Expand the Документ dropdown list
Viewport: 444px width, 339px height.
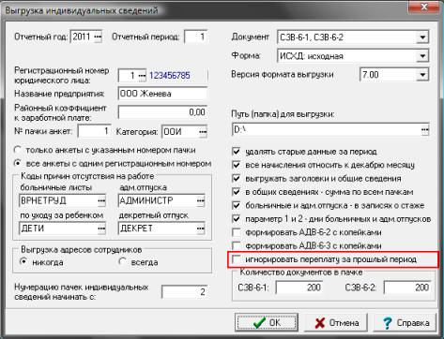[422, 37]
